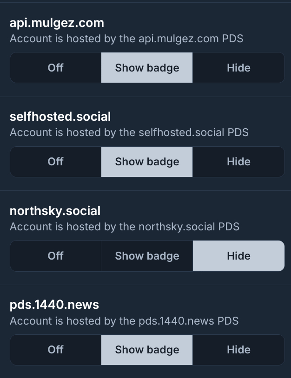Set selfhosted.social label to Off
Viewport: 291px width, 378px height.
(x=55, y=162)
